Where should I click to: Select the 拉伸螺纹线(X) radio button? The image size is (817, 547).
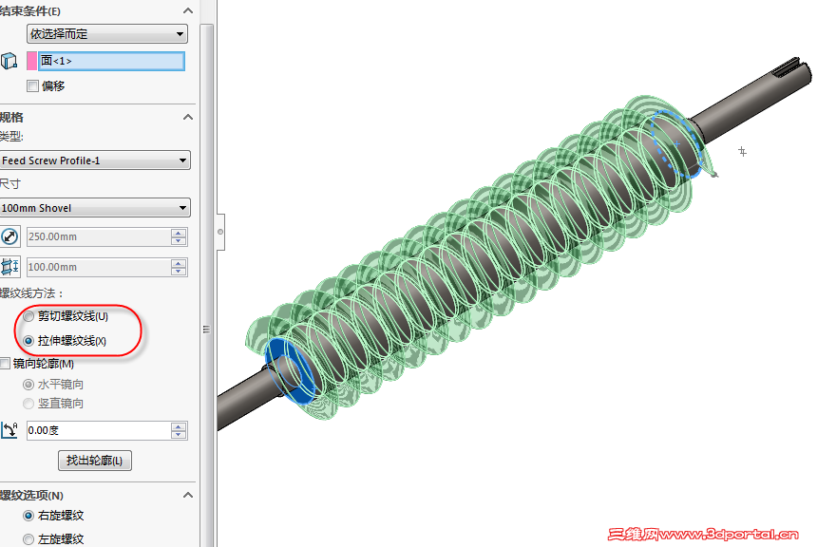coord(28,341)
